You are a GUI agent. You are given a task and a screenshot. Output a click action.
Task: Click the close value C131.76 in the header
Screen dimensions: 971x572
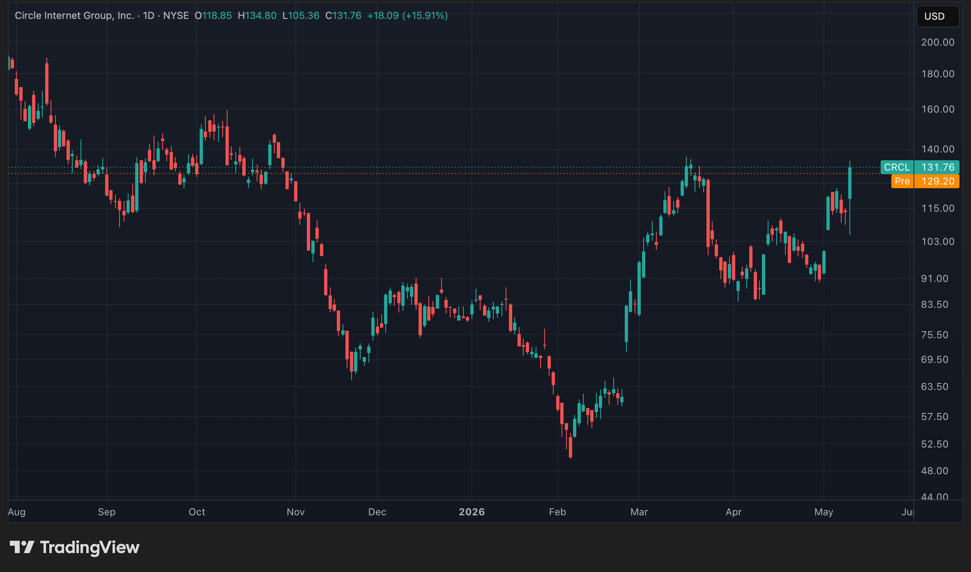click(x=343, y=16)
